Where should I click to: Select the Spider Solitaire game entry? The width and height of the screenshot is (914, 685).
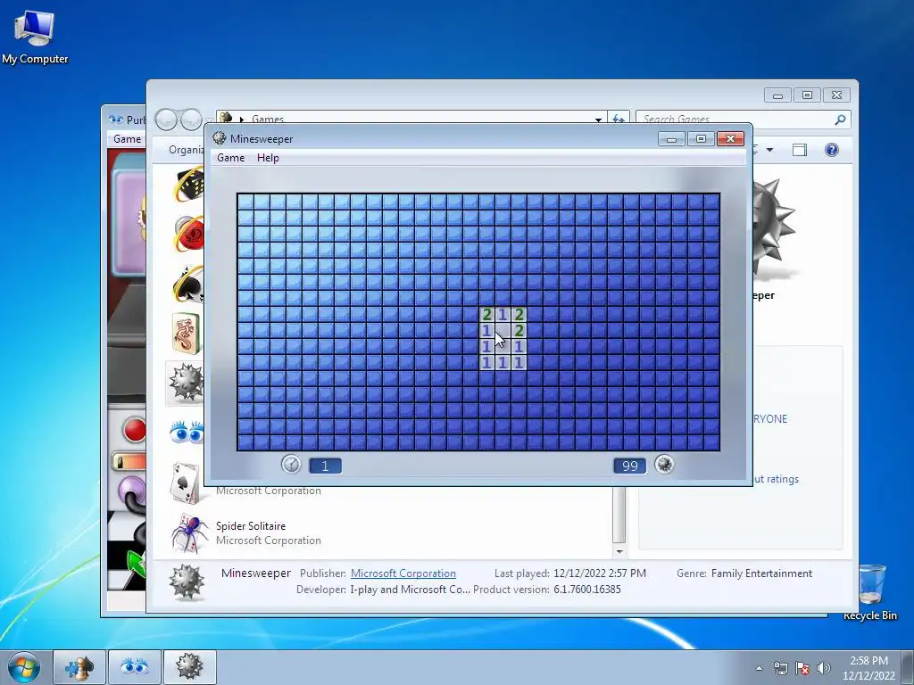click(x=385, y=533)
